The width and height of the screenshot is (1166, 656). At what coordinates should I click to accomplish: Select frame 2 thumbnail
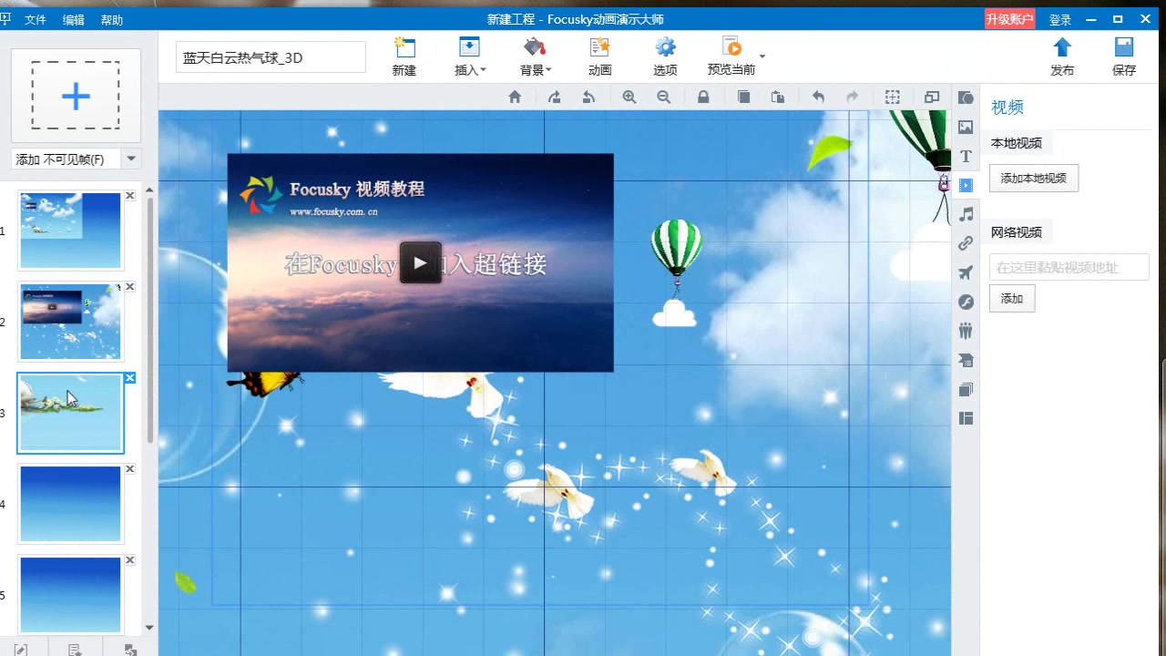pos(70,322)
